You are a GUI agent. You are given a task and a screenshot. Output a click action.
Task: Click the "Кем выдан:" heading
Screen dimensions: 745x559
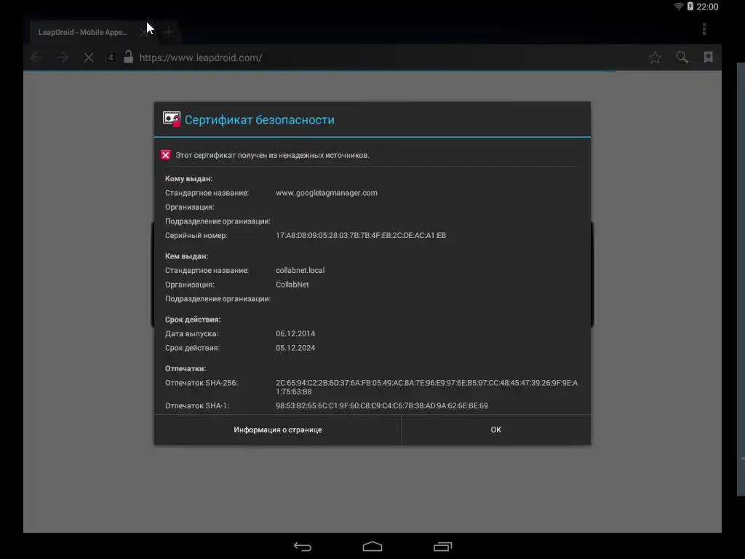coord(186,256)
